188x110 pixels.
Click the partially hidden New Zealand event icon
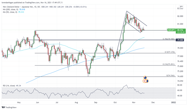pos(147,81)
